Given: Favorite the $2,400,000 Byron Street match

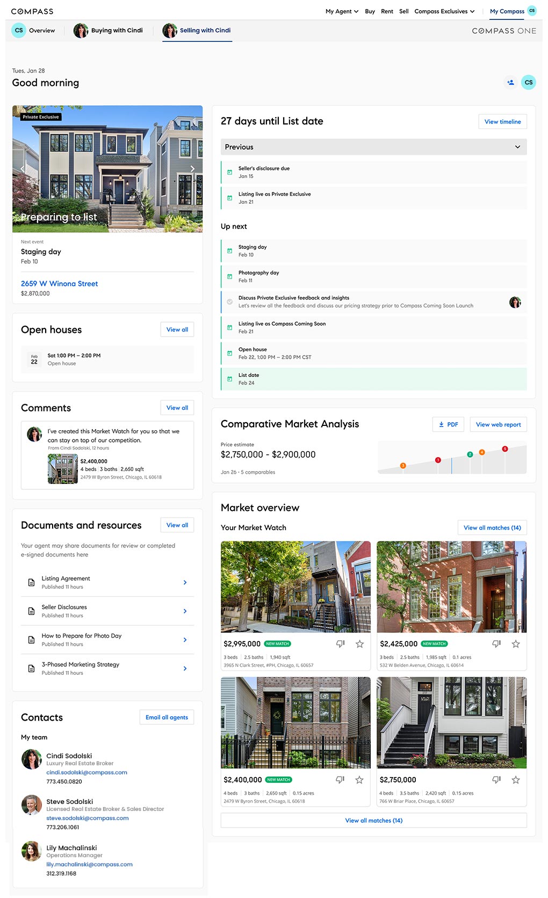Looking at the screenshot, I should (x=359, y=780).
